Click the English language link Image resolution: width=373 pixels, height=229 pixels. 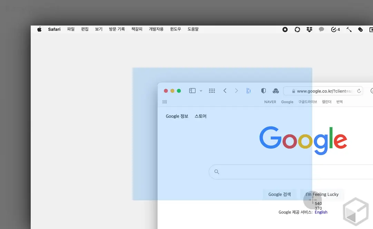(x=321, y=212)
